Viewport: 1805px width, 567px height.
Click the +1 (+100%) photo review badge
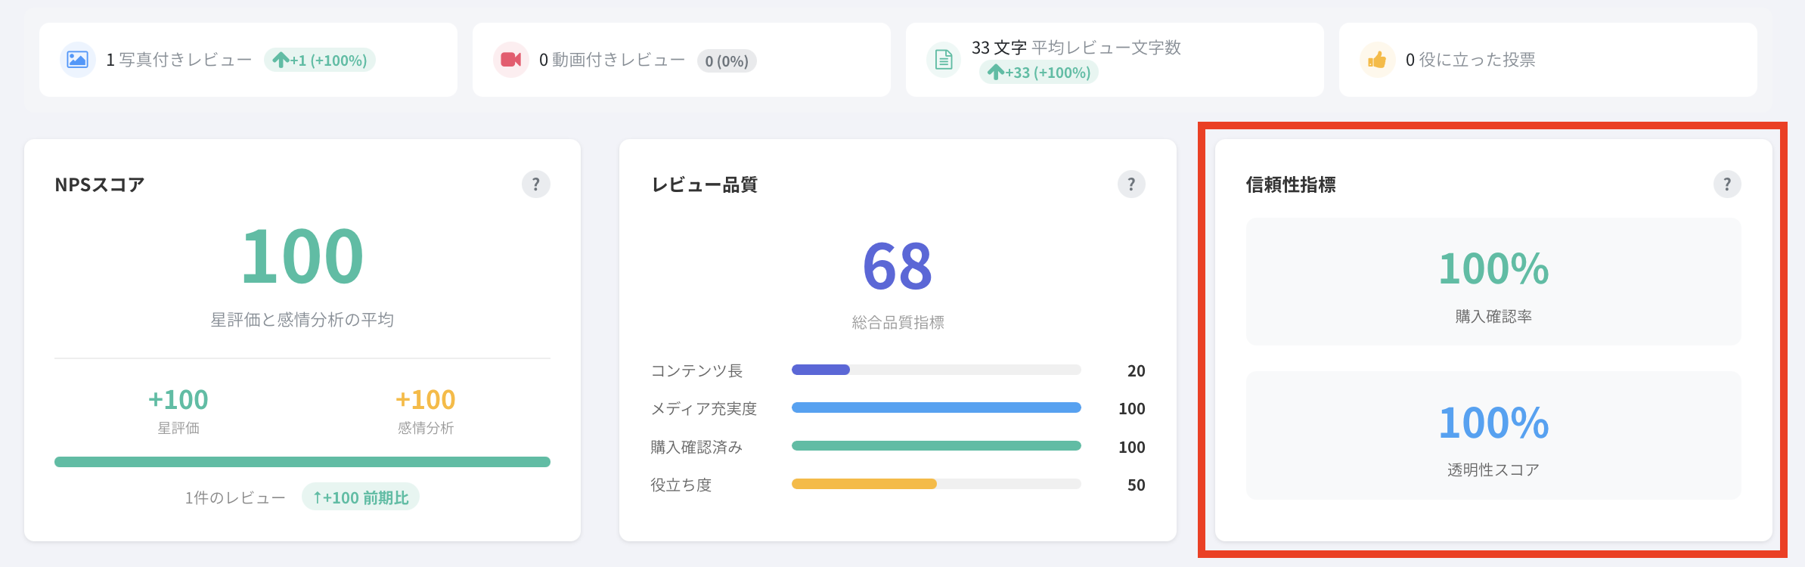[x=320, y=60]
